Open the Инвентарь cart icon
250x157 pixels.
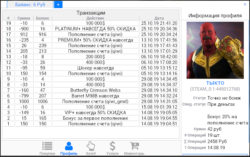click(x=134, y=146)
